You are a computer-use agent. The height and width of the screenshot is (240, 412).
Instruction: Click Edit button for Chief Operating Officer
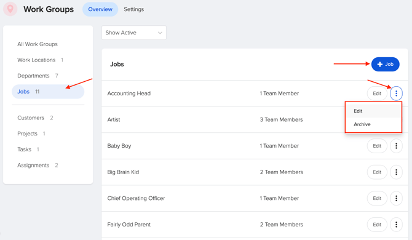(x=377, y=199)
